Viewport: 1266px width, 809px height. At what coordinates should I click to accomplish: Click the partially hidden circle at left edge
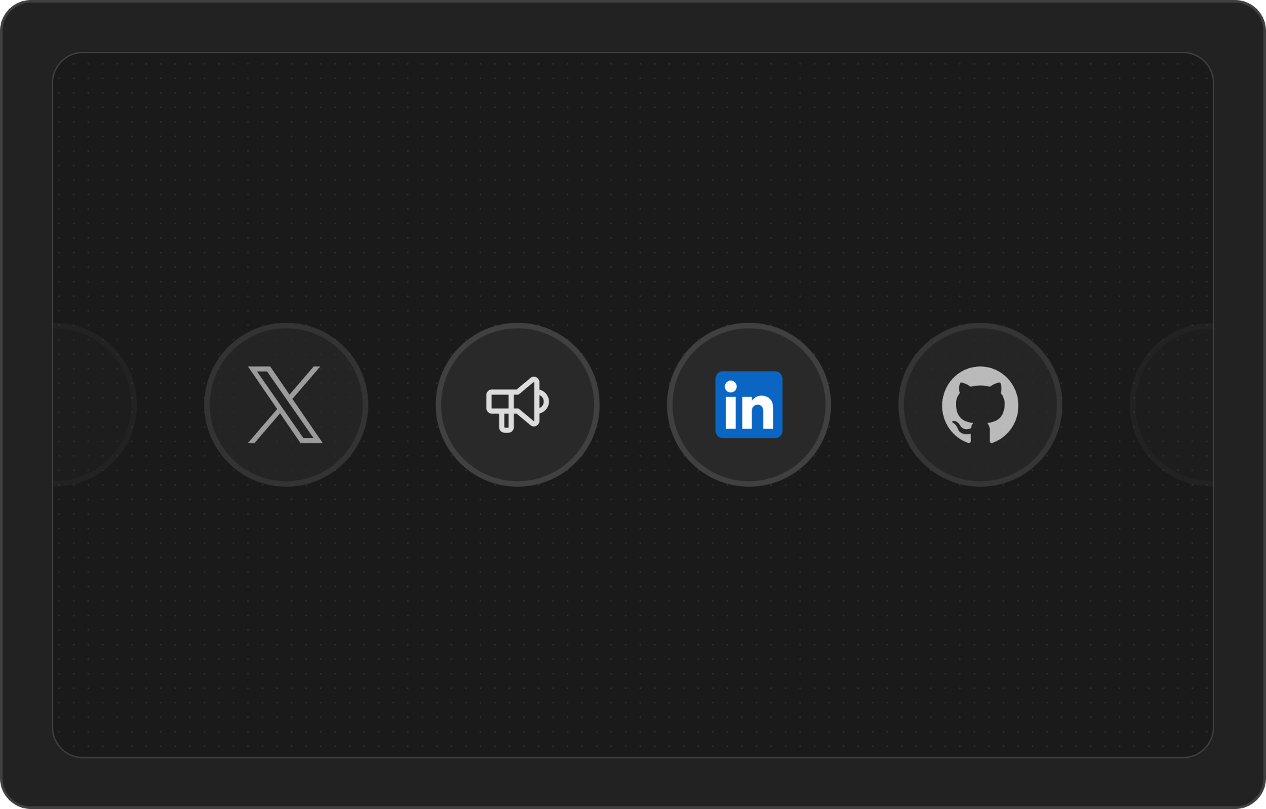pos(94,404)
